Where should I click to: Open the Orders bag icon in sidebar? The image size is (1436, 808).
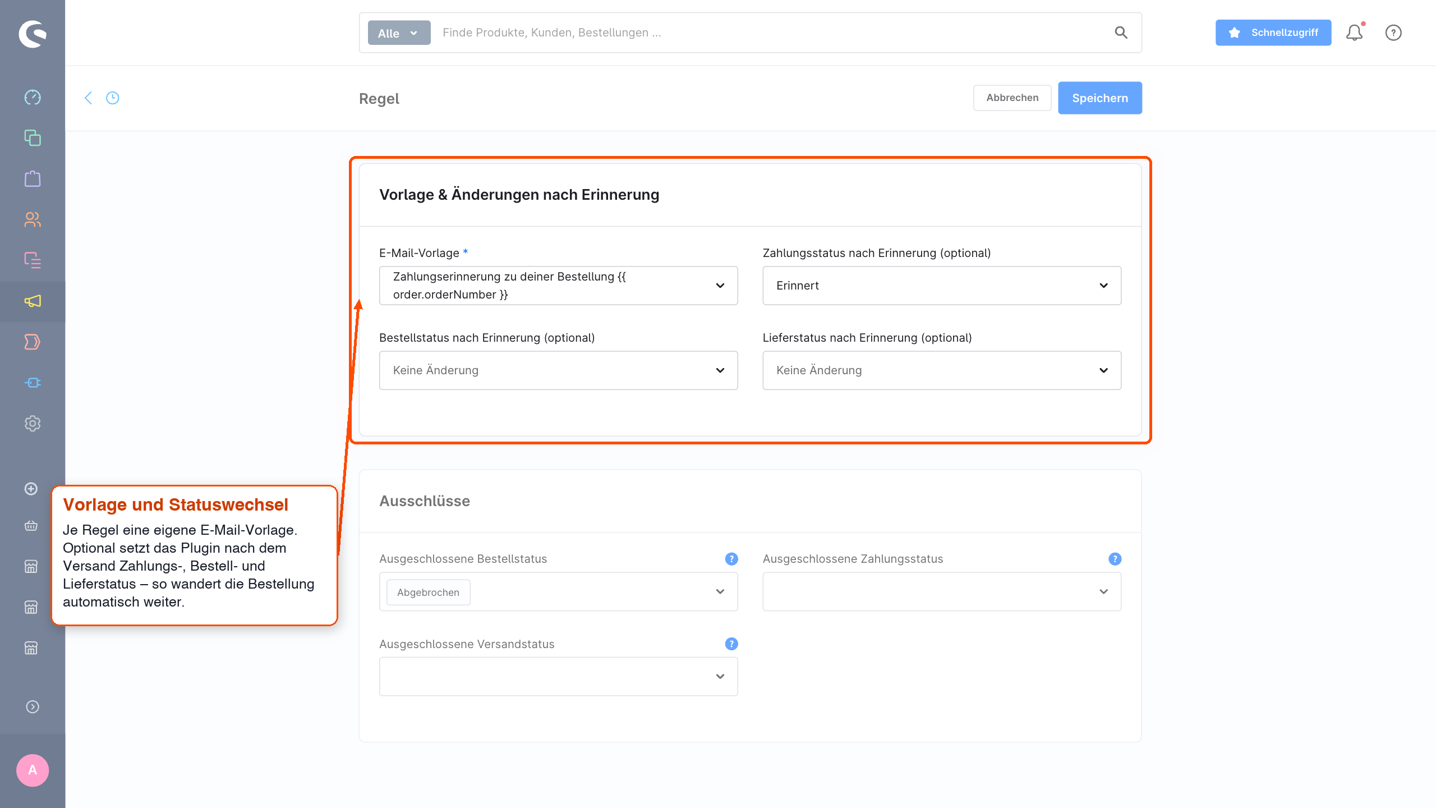33,179
